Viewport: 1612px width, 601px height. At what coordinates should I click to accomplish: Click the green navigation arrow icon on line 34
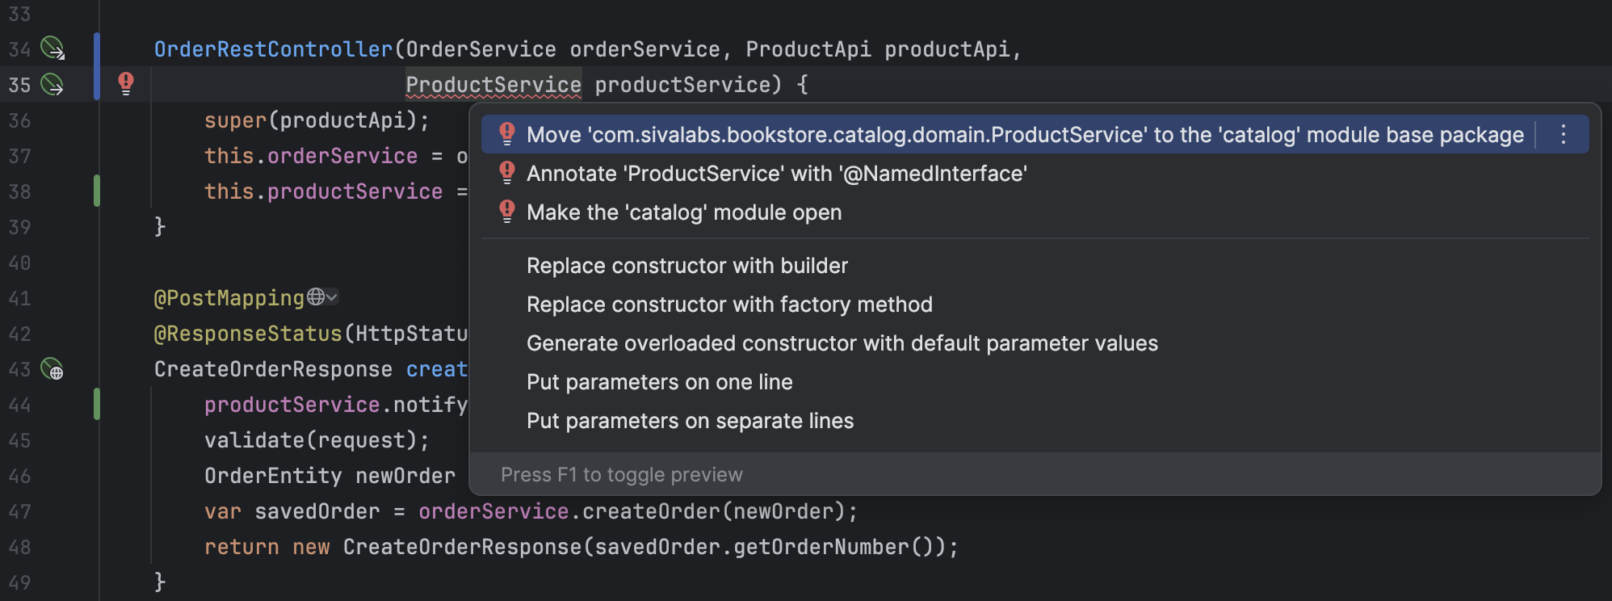click(x=51, y=49)
